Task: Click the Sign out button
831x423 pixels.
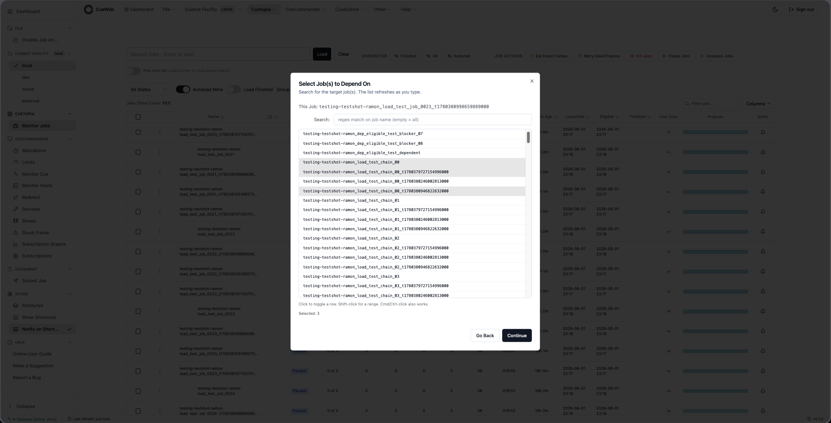Action: coord(801,9)
